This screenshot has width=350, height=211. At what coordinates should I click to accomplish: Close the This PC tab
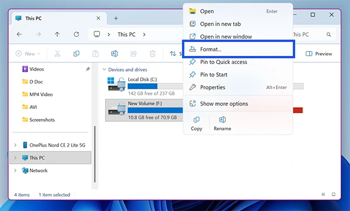pyautogui.click(x=98, y=18)
